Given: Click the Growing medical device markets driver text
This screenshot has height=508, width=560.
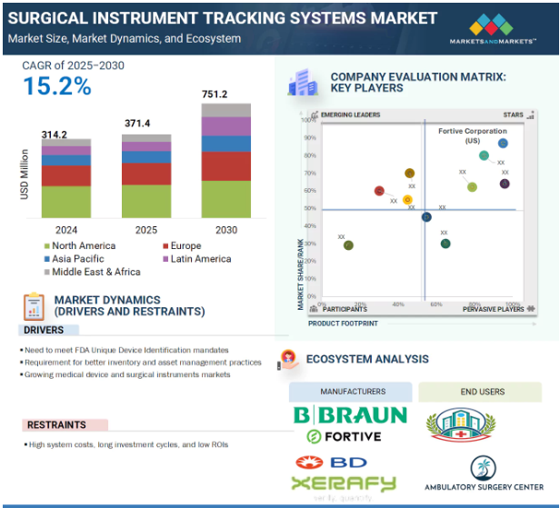Looking at the screenshot, I should pyautogui.click(x=125, y=374).
